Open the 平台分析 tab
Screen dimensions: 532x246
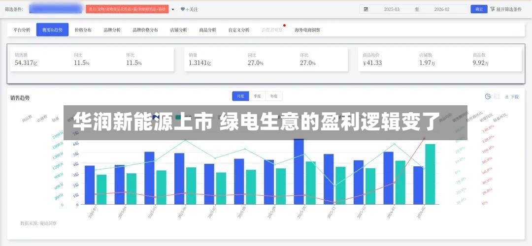pyautogui.click(x=22, y=30)
